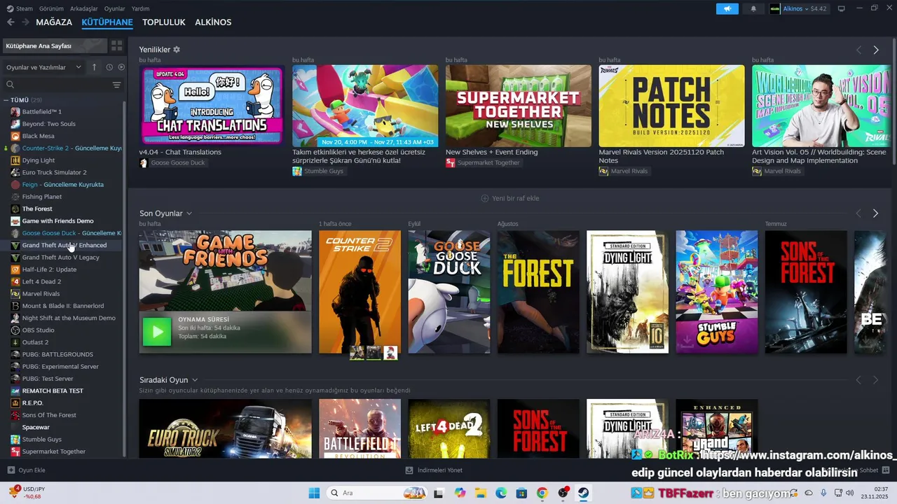This screenshot has width=897, height=504.
Task: Open v4.04 - Chat Translations news link
Action: coord(180,152)
